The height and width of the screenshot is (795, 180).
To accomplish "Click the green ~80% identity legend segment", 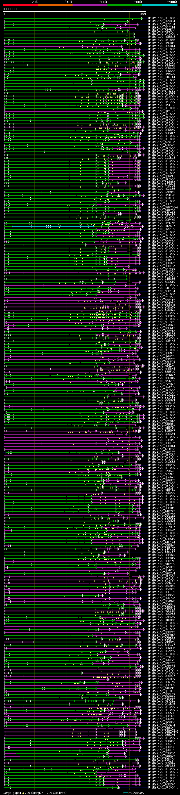I will 125,5.
